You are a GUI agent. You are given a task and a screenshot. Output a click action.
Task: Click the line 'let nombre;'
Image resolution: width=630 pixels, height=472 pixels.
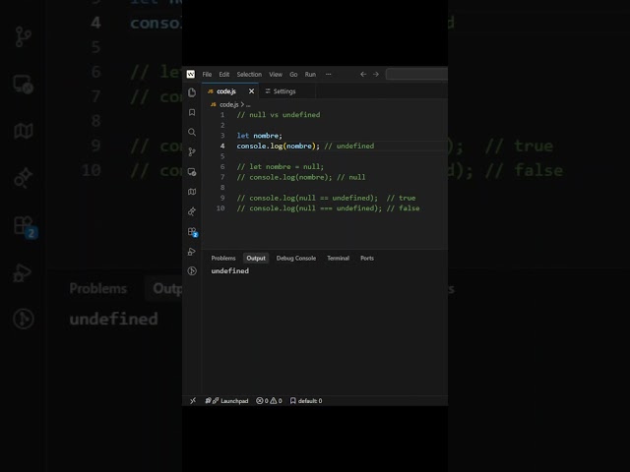pyautogui.click(x=260, y=136)
